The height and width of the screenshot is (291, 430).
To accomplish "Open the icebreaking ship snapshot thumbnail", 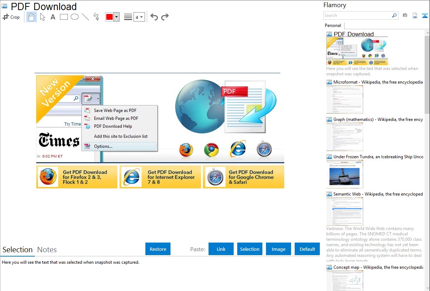I will click(345, 174).
